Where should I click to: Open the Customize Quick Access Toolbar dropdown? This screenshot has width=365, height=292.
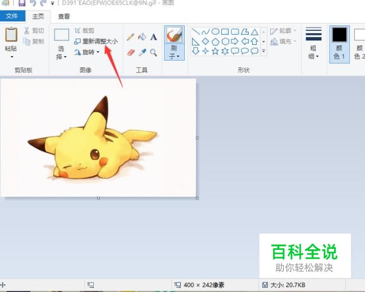pos(53,3)
